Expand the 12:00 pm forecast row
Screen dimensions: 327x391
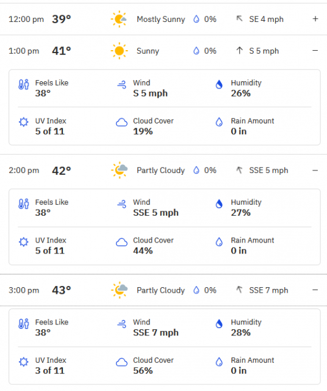[315, 19]
